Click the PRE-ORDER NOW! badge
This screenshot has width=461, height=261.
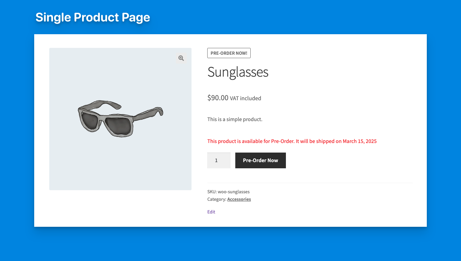click(229, 53)
